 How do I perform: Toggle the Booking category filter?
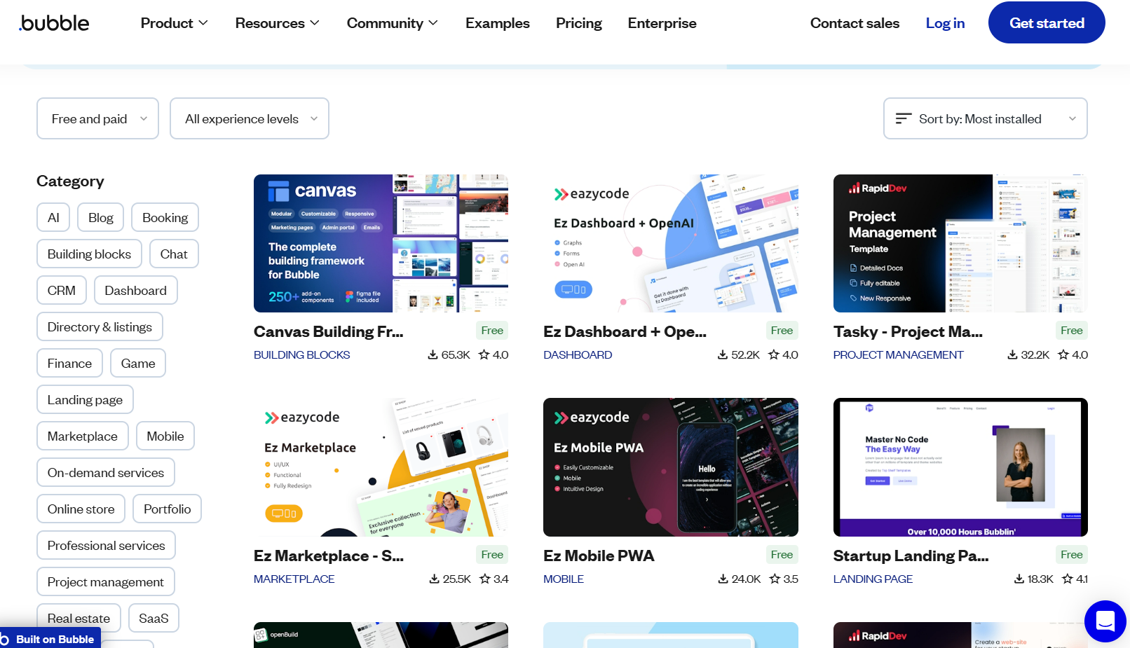[x=165, y=217]
